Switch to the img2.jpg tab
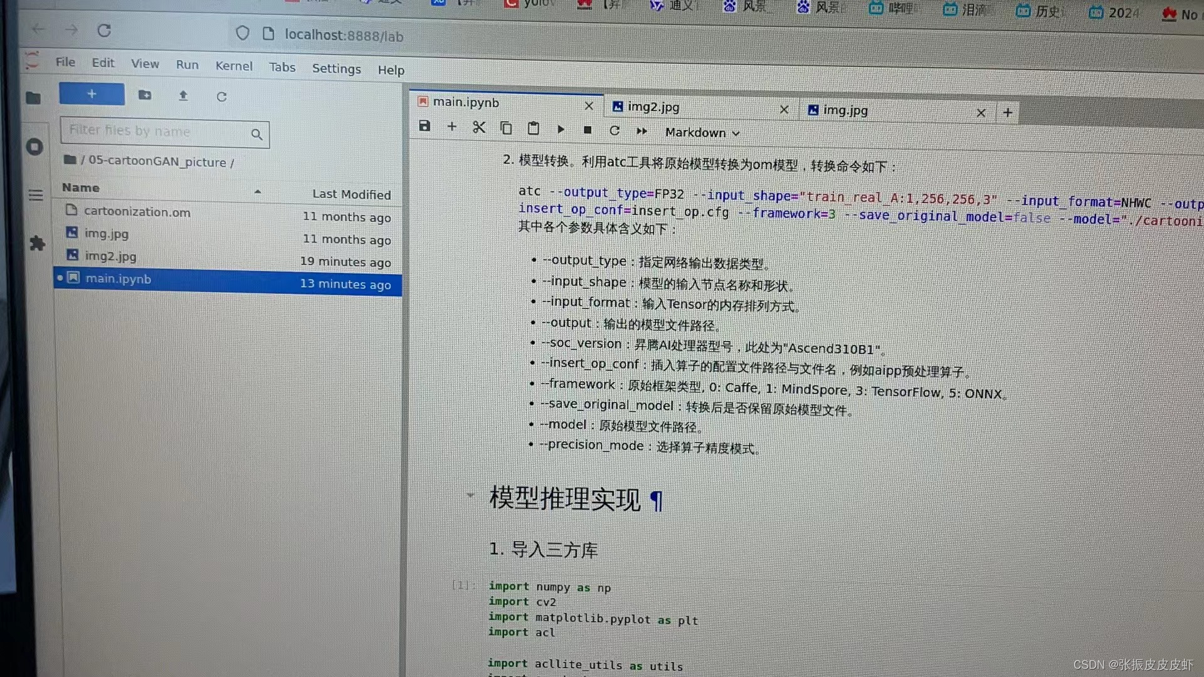Viewport: 1204px width, 677px height. [x=653, y=107]
